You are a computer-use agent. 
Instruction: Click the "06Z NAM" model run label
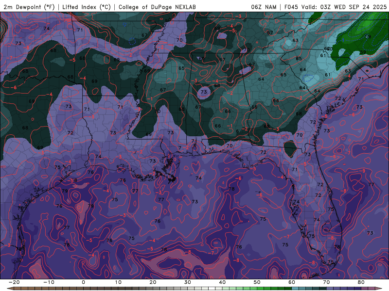(264, 7)
